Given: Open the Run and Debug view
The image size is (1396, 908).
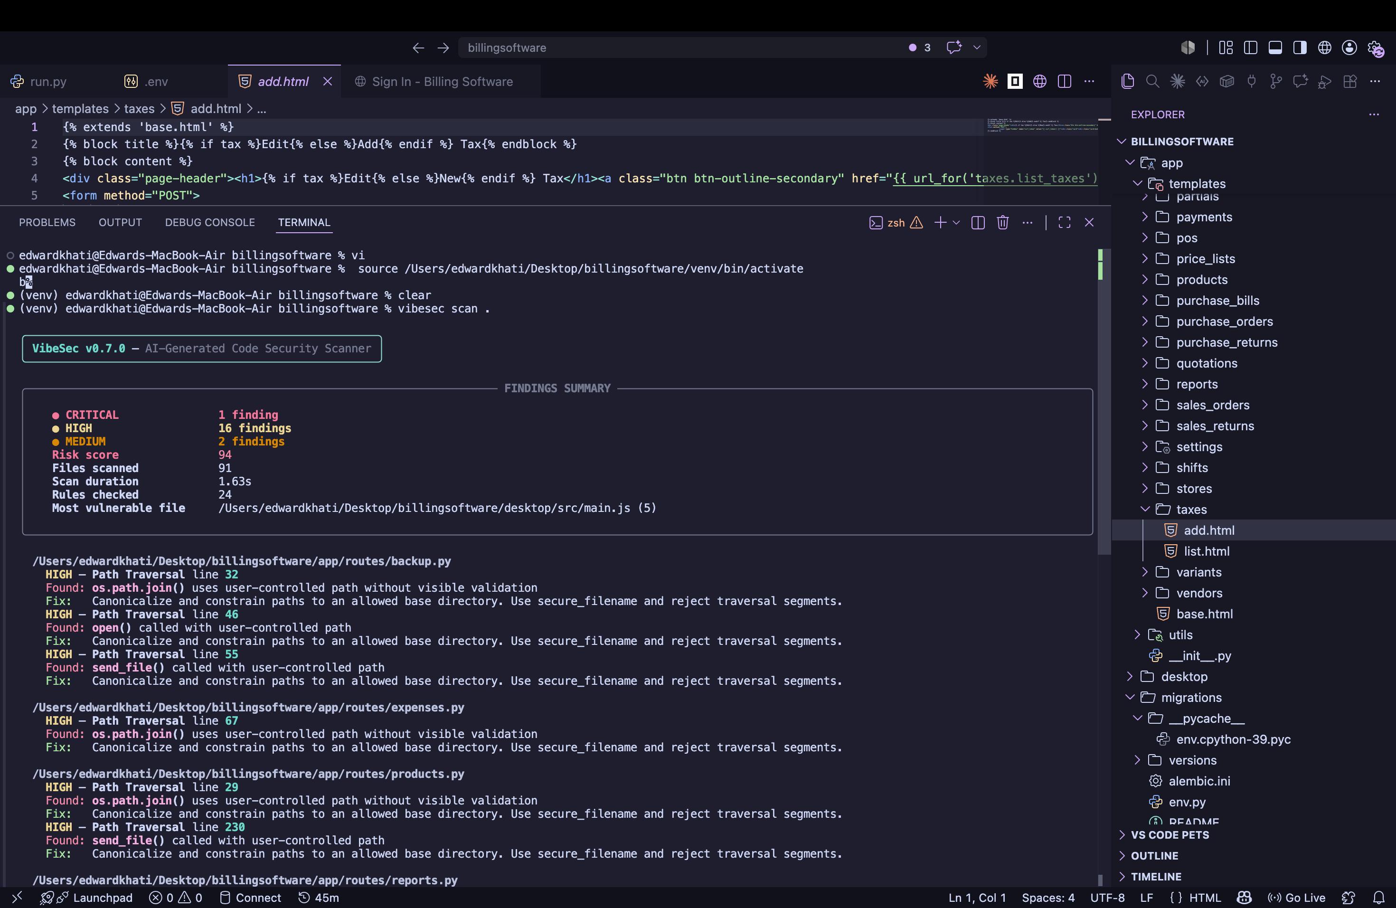Looking at the screenshot, I should 1325,82.
